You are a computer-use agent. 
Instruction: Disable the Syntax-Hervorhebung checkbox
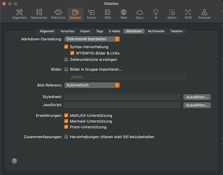coord(66,47)
